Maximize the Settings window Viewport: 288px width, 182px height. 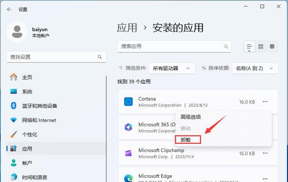click(262, 6)
